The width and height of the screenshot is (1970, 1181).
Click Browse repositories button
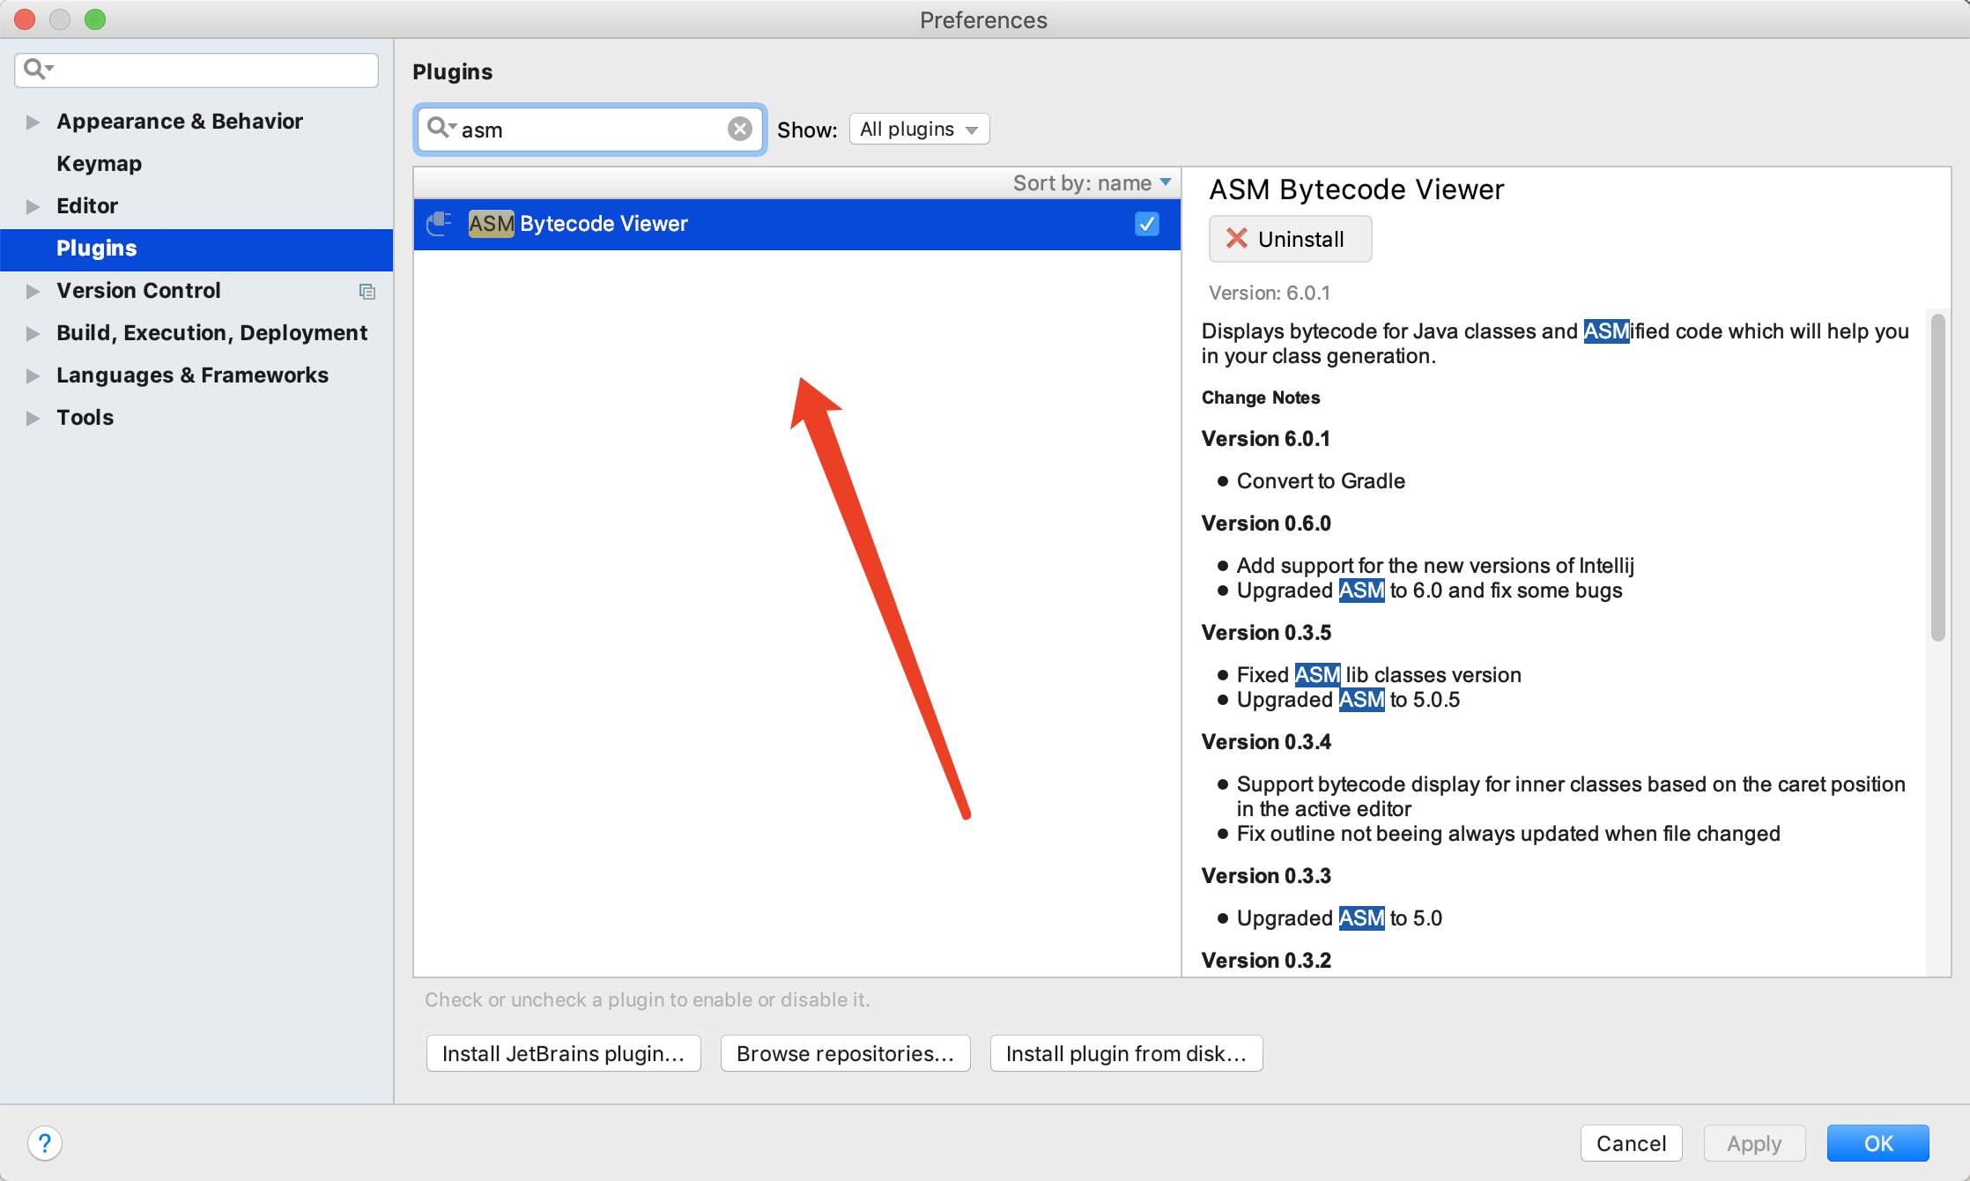tap(845, 1053)
